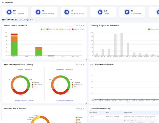This screenshot has height=123, width=159.
Task: Click the DigiCert bar's green Valid segment
Action: pos(39,52)
